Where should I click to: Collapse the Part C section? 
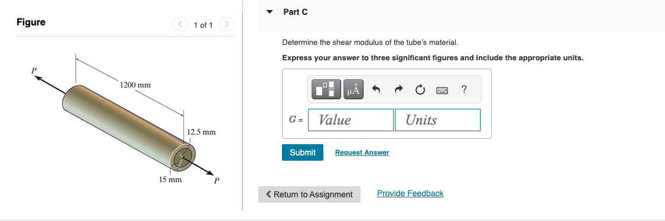coord(270,12)
